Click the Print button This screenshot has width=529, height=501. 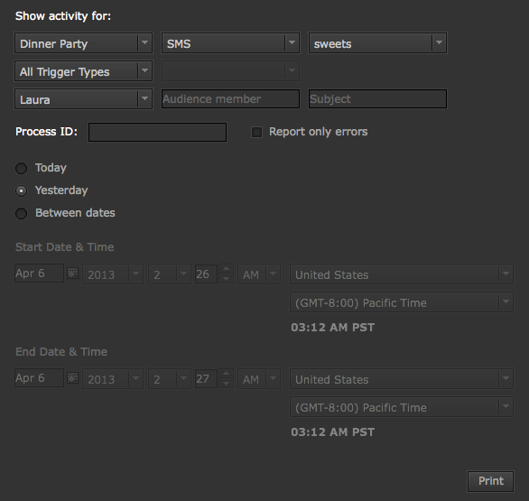point(490,481)
